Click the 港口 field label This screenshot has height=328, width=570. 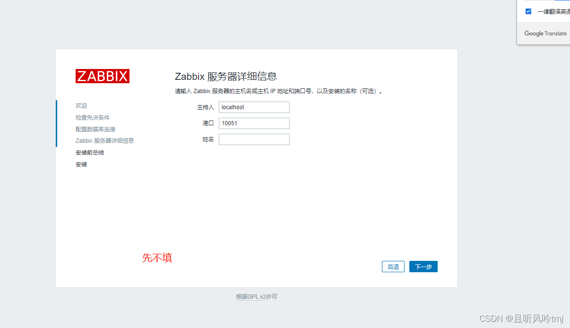pos(208,123)
